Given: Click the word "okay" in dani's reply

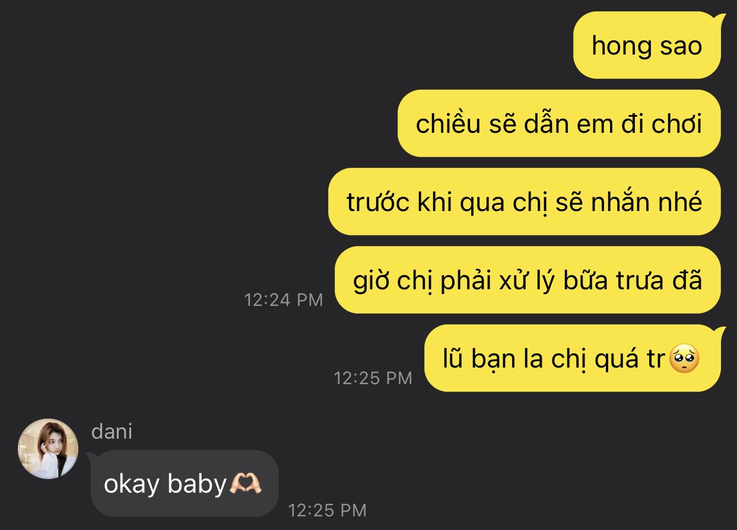Looking at the screenshot, I should coord(132,486).
